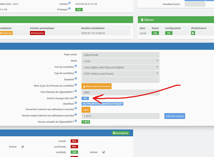Screen dimensions: 214x157
Task: Click last installation date 2025-07-16 16:08:25
Action: (93, 33)
